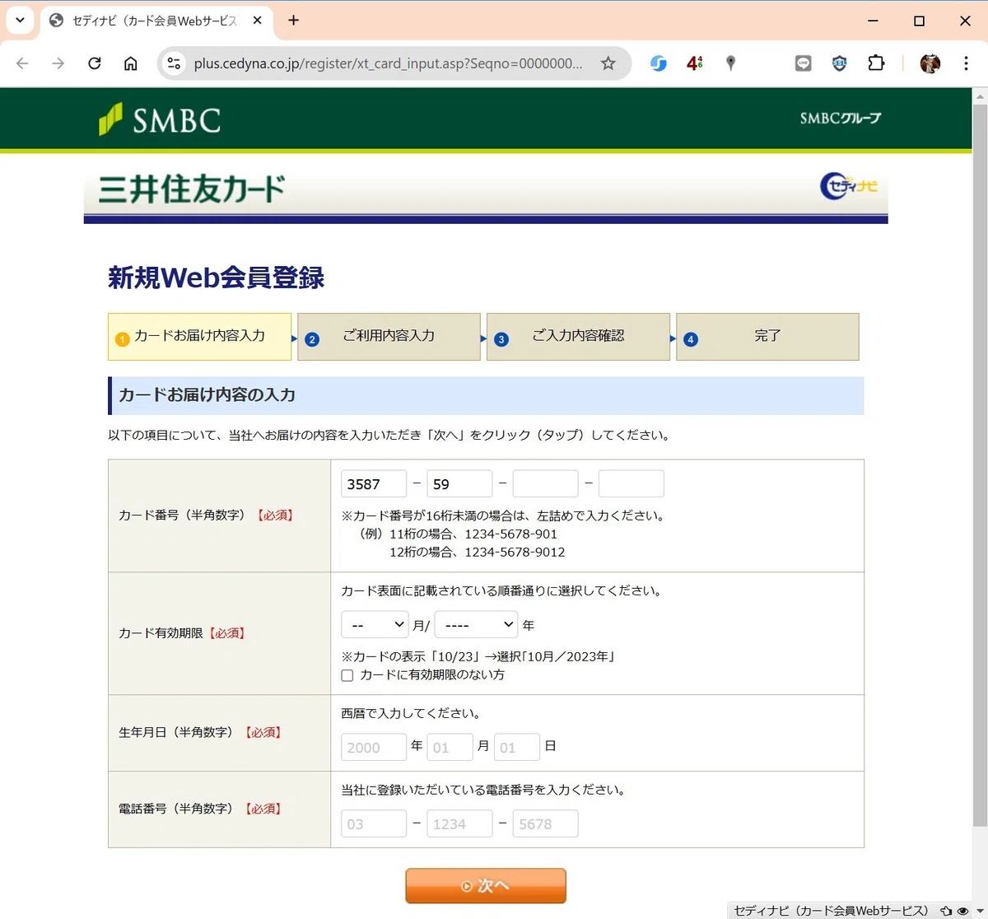Open the shield extension icon
Image resolution: width=988 pixels, height=919 pixels.
839,63
